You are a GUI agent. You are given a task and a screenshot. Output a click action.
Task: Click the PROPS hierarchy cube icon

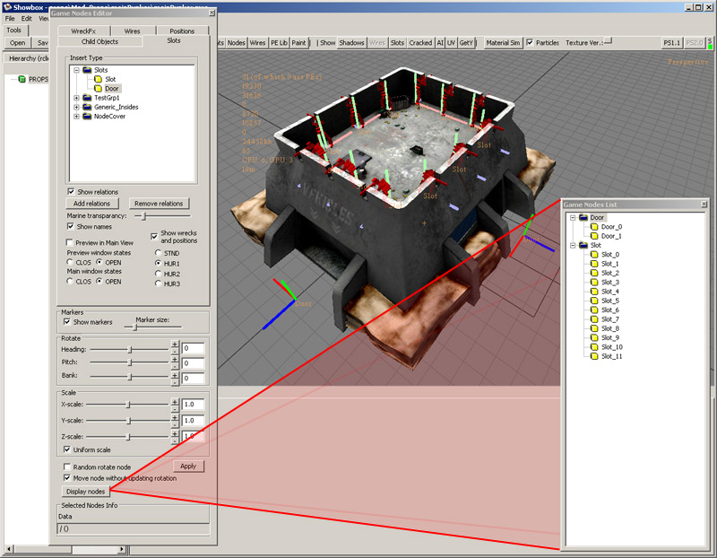pos(22,79)
